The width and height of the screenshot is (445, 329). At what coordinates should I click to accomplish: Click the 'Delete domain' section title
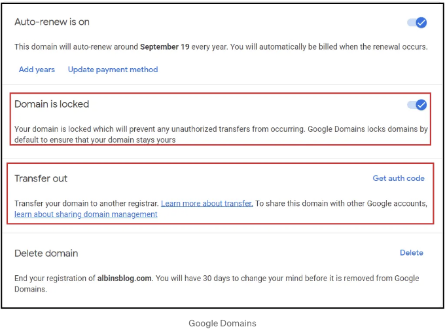46,253
